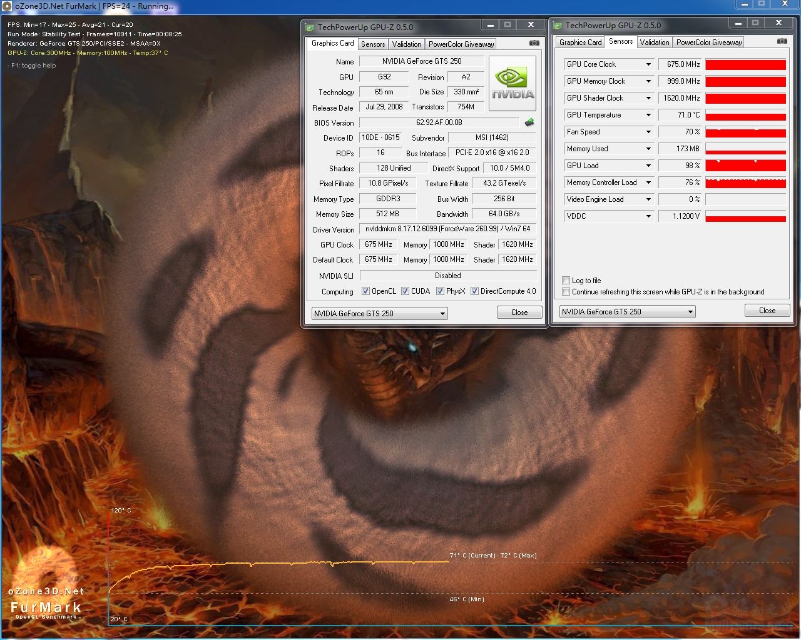Click the Memory Type value "GDDR3"
The height and width of the screenshot is (640, 801).
pos(388,199)
